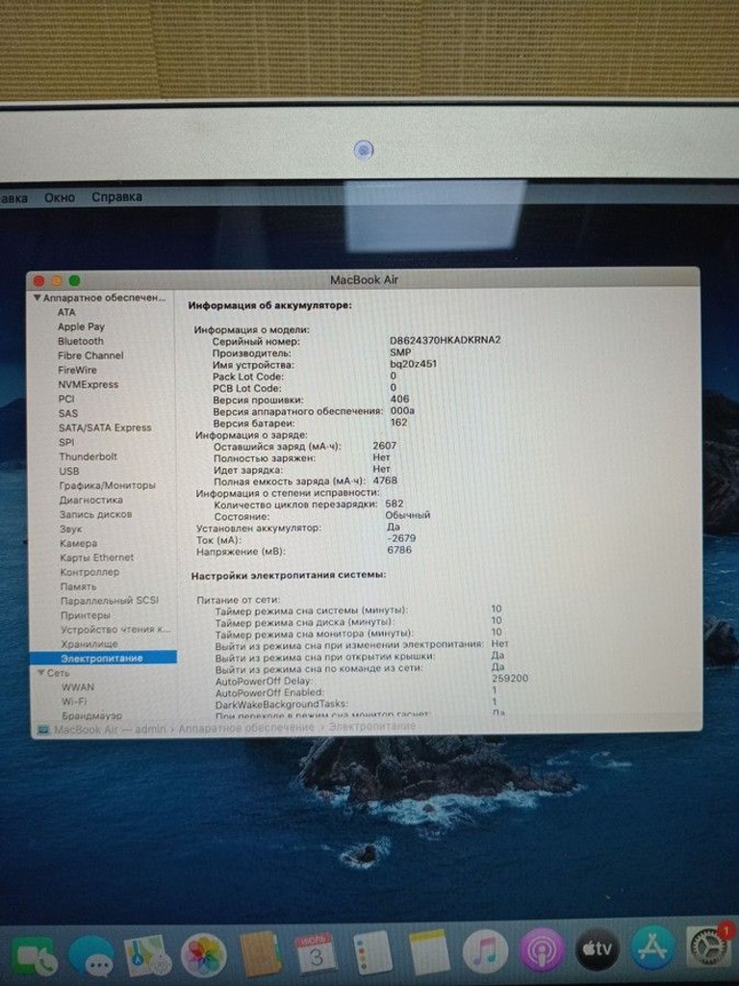The height and width of the screenshot is (986, 739).
Task: Select Камера in the sidebar
Action: point(79,543)
